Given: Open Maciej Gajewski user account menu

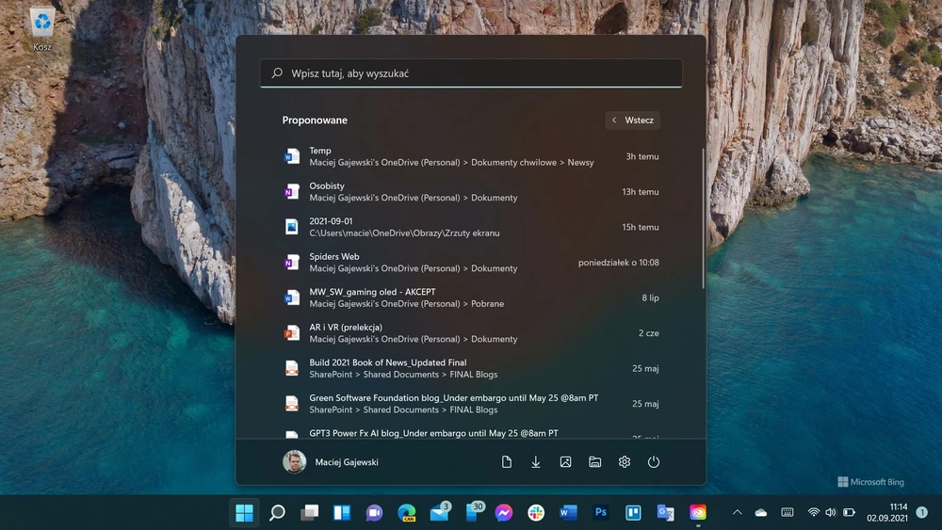Looking at the screenshot, I should click(x=331, y=461).
